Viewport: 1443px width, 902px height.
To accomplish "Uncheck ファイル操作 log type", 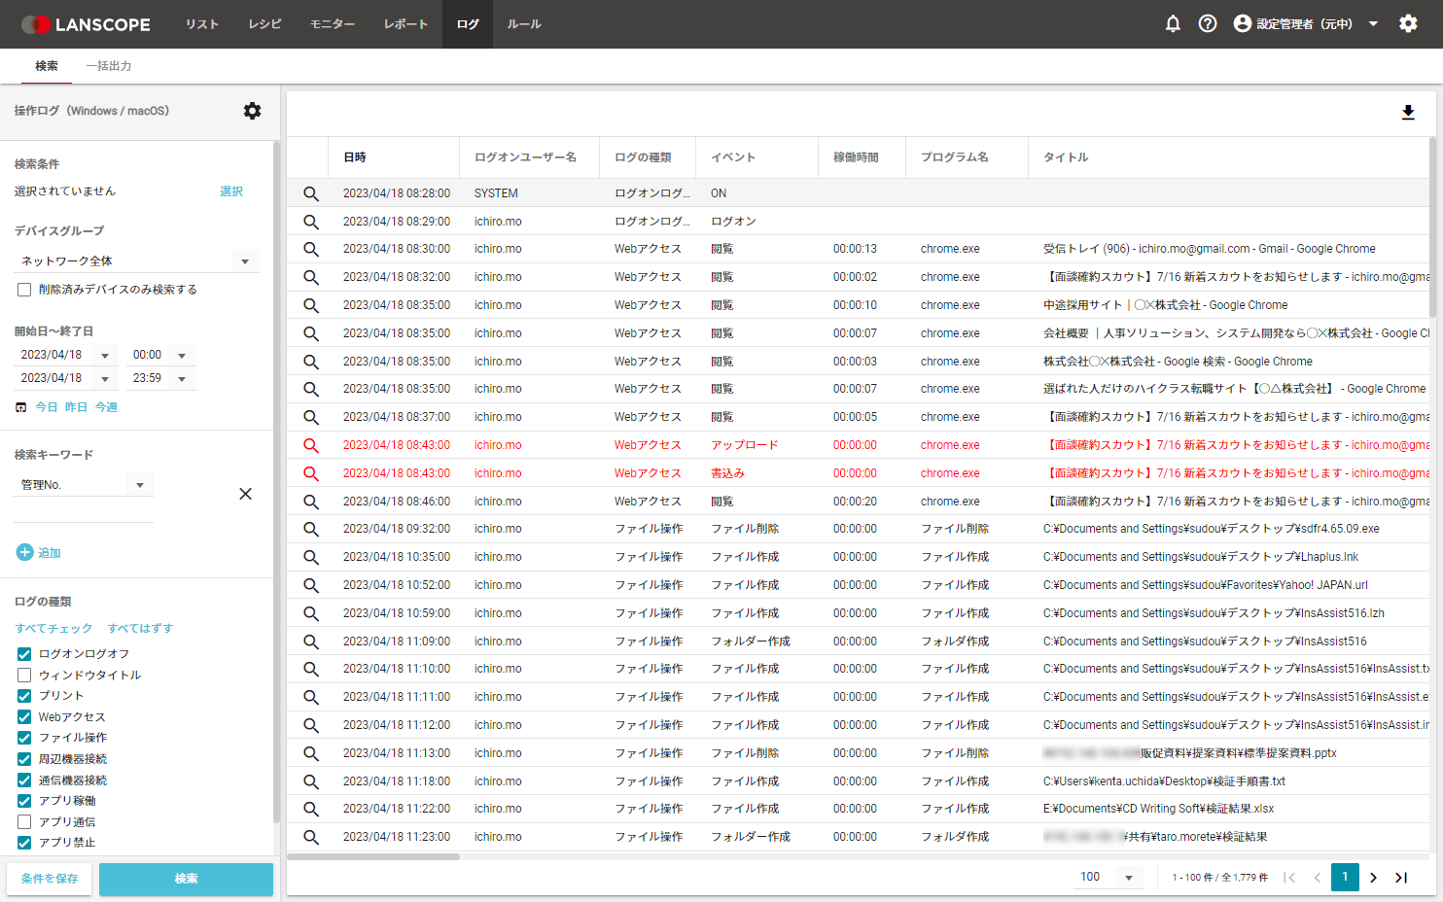I will [24, 738].
